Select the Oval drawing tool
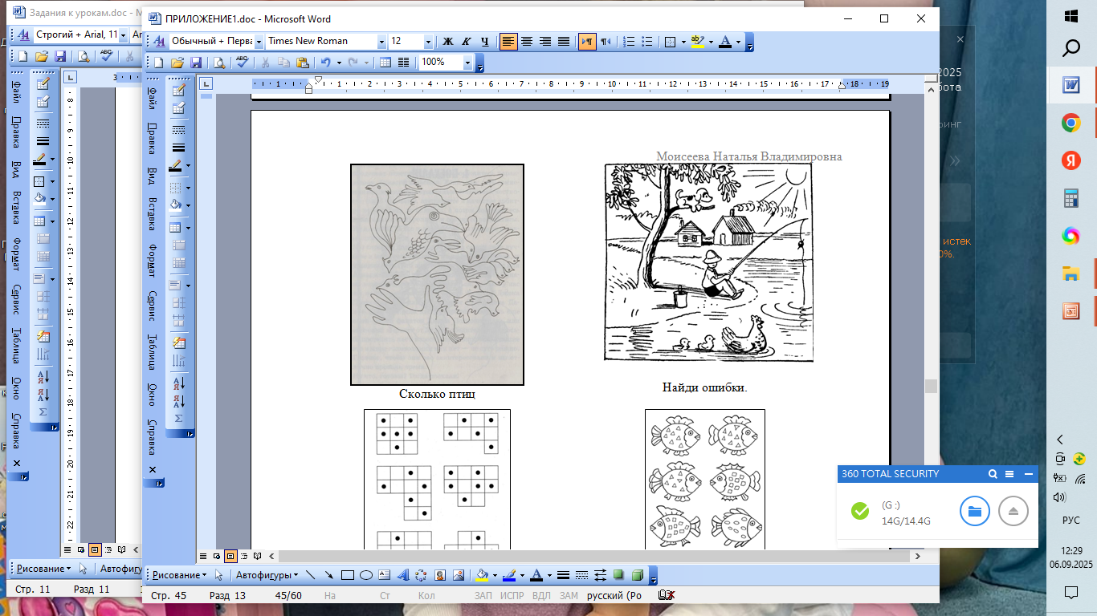This screenshot has width=1097, height=616. 365,575
